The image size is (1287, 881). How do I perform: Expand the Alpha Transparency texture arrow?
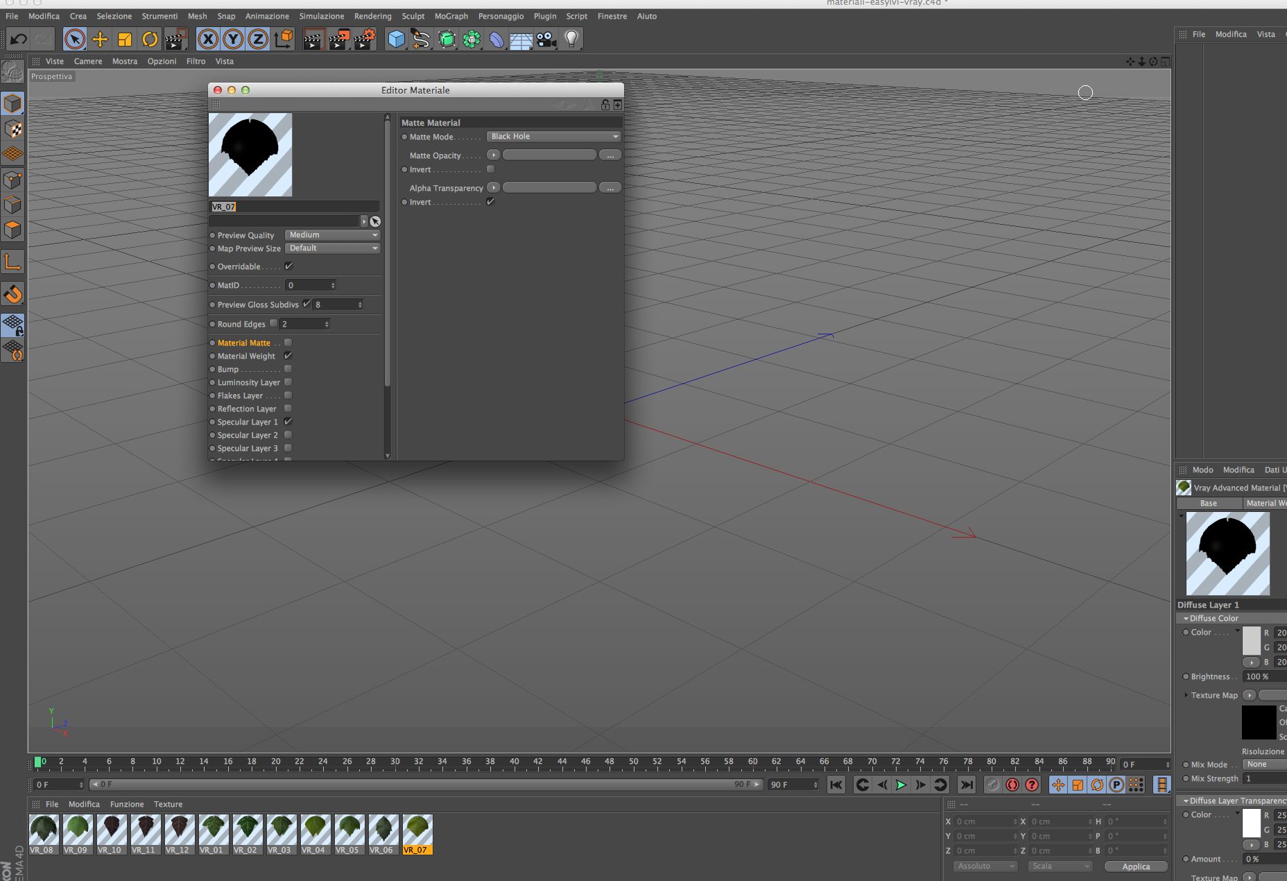coord(493,188)
